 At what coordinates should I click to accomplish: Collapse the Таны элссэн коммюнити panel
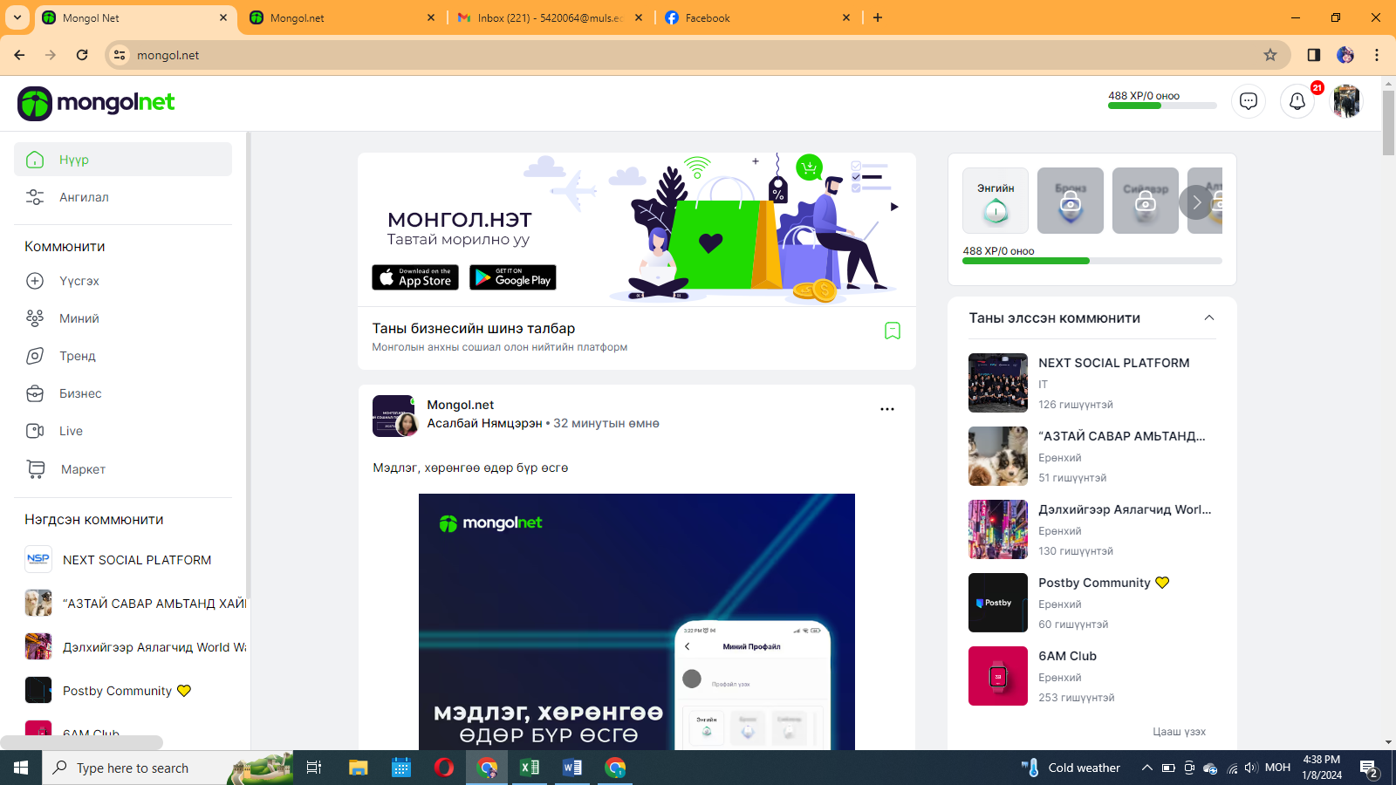pyautogui.click(x=1208, y=318)
